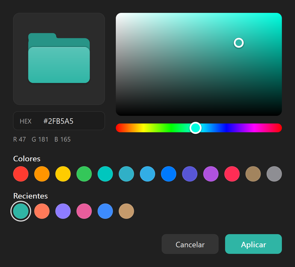The width and height of the screenshot is (295, 267).
Task: Click the hue slider handle
Action: point(196,128)
